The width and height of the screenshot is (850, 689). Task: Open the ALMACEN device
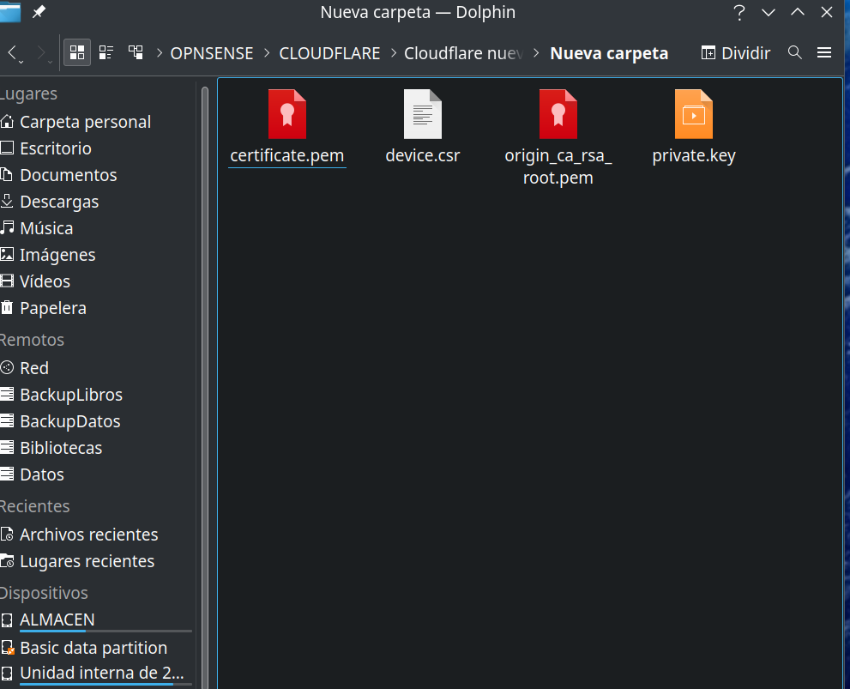[x=57, y=619]
